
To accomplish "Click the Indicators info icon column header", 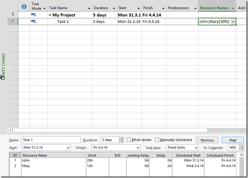I will tap(24, 7).
